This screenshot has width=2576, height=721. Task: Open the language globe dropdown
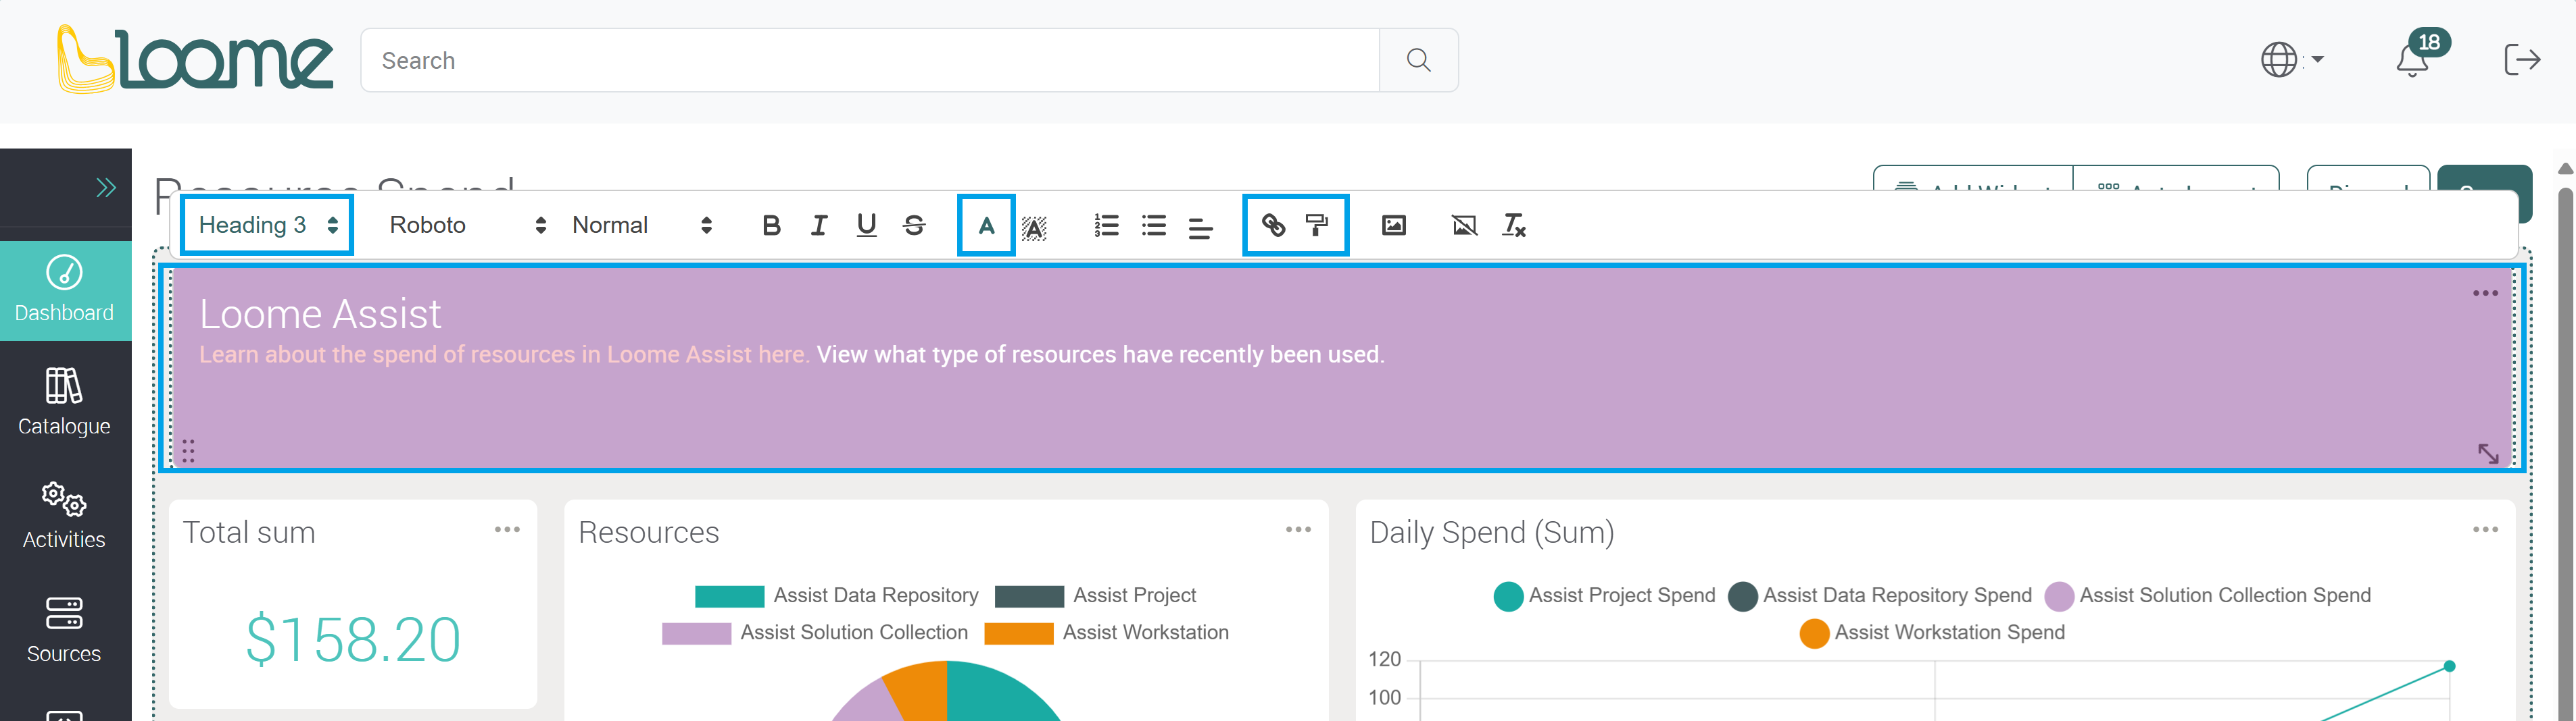[x=2291, y=60]
